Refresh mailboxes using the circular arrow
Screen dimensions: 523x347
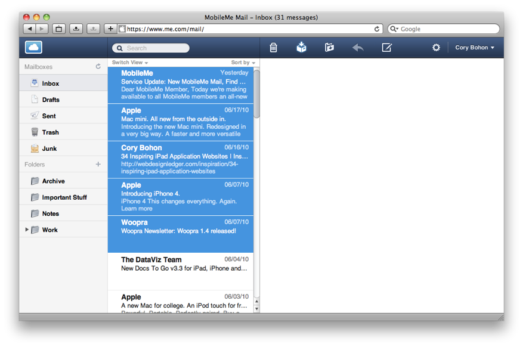pyautogui.click(x=98, y=66)
